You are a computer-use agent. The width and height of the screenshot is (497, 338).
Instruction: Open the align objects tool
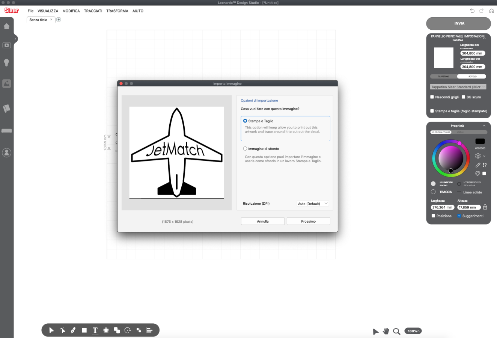point(149,330)
